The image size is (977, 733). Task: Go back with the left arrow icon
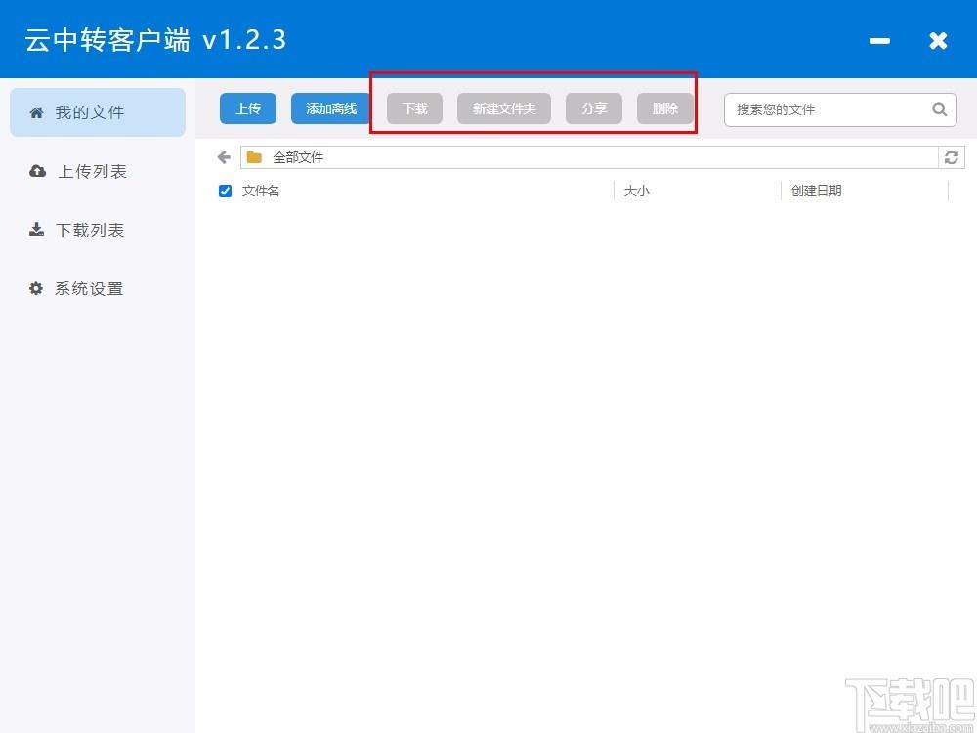coord(225,157)
